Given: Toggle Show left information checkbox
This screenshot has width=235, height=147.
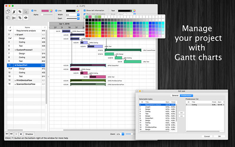Looking at the screenshot, I should point(85,11).
